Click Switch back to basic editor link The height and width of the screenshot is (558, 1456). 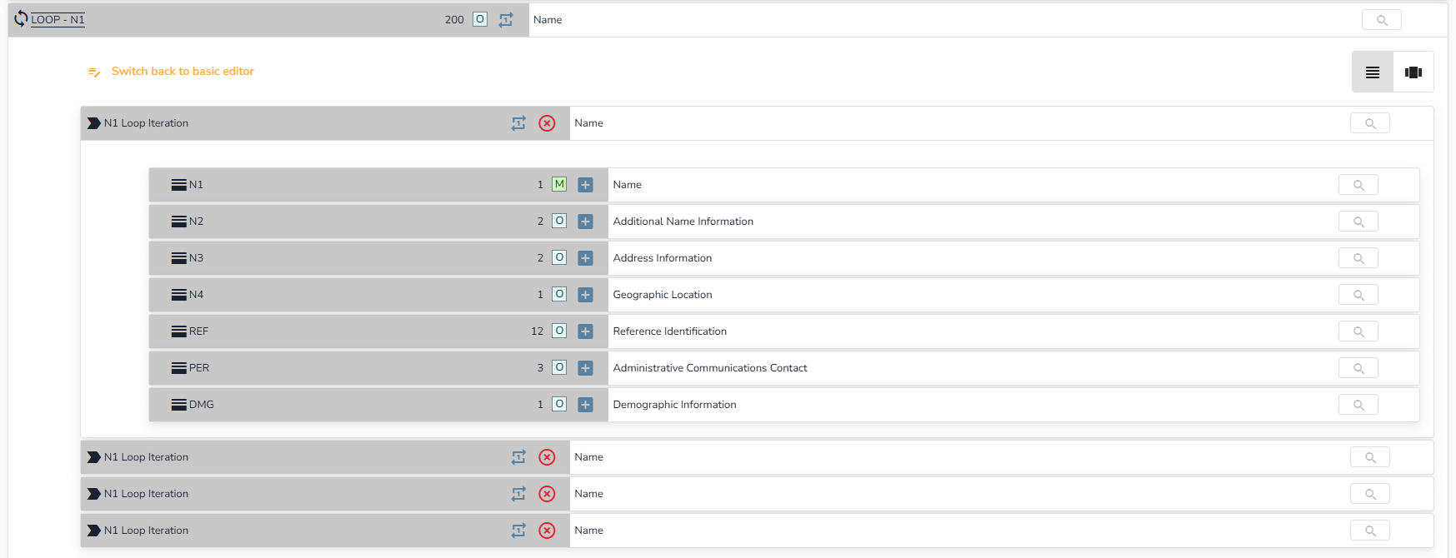pyautogui.click(x=182, y=72)
